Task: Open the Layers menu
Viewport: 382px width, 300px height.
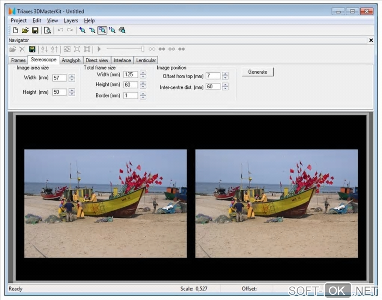Action: 71,21
